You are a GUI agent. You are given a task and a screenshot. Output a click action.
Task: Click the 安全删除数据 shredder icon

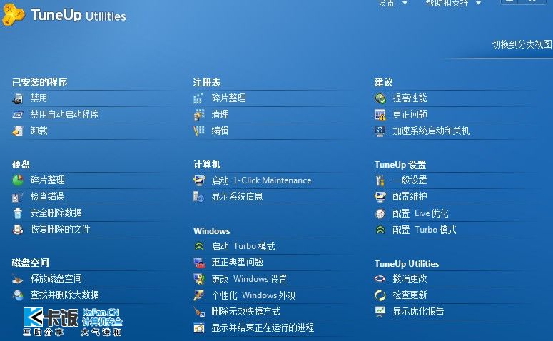click(x=18, y=213)
